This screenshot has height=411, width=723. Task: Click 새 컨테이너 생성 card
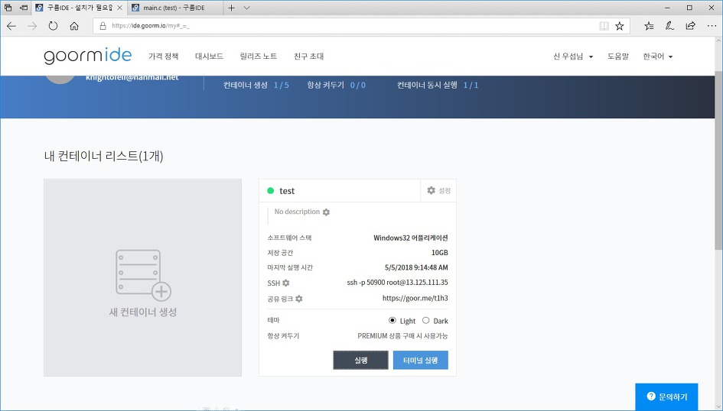pos(142,277)
